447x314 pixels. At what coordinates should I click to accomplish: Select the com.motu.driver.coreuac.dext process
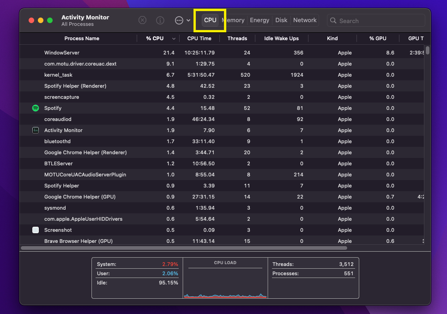[222, 64]
